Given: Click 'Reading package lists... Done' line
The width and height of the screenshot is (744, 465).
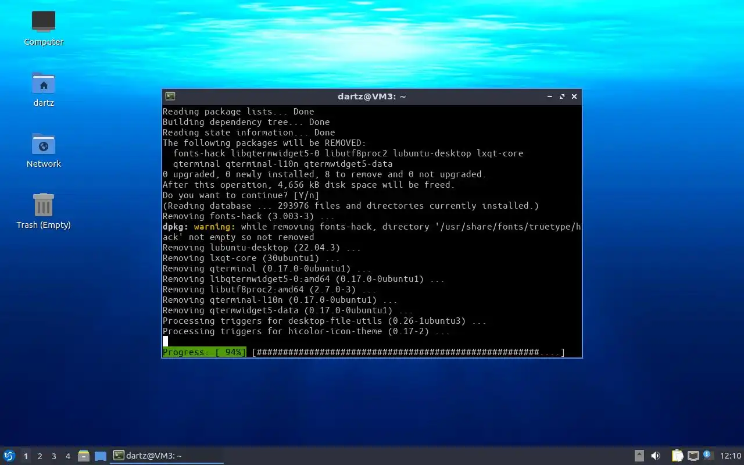Looking at the screenshot, I should [238, 112].
